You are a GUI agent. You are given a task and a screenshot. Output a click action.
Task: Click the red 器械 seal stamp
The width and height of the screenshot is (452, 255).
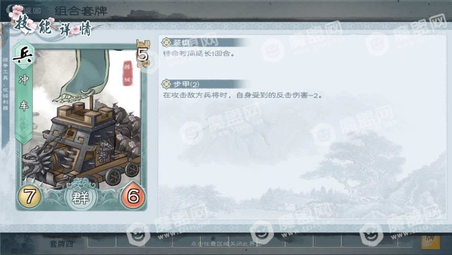[x=127, y=73]
